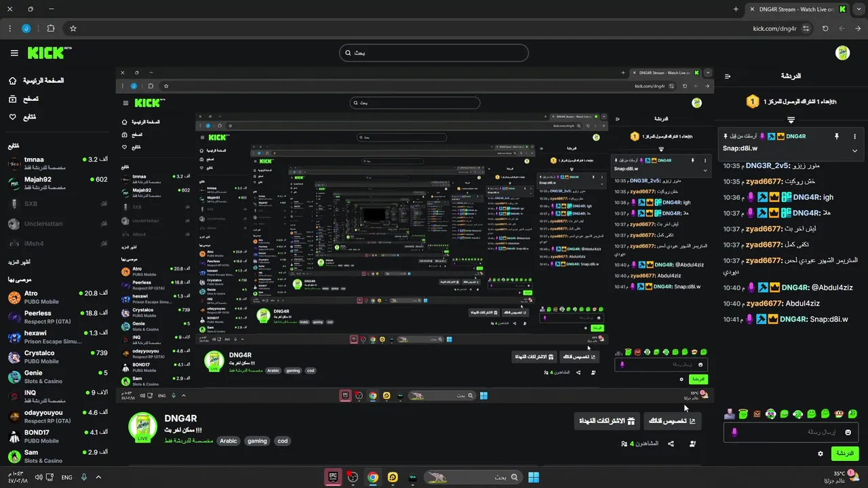Open recommended channel hexawi

click(x=58, y=337)
